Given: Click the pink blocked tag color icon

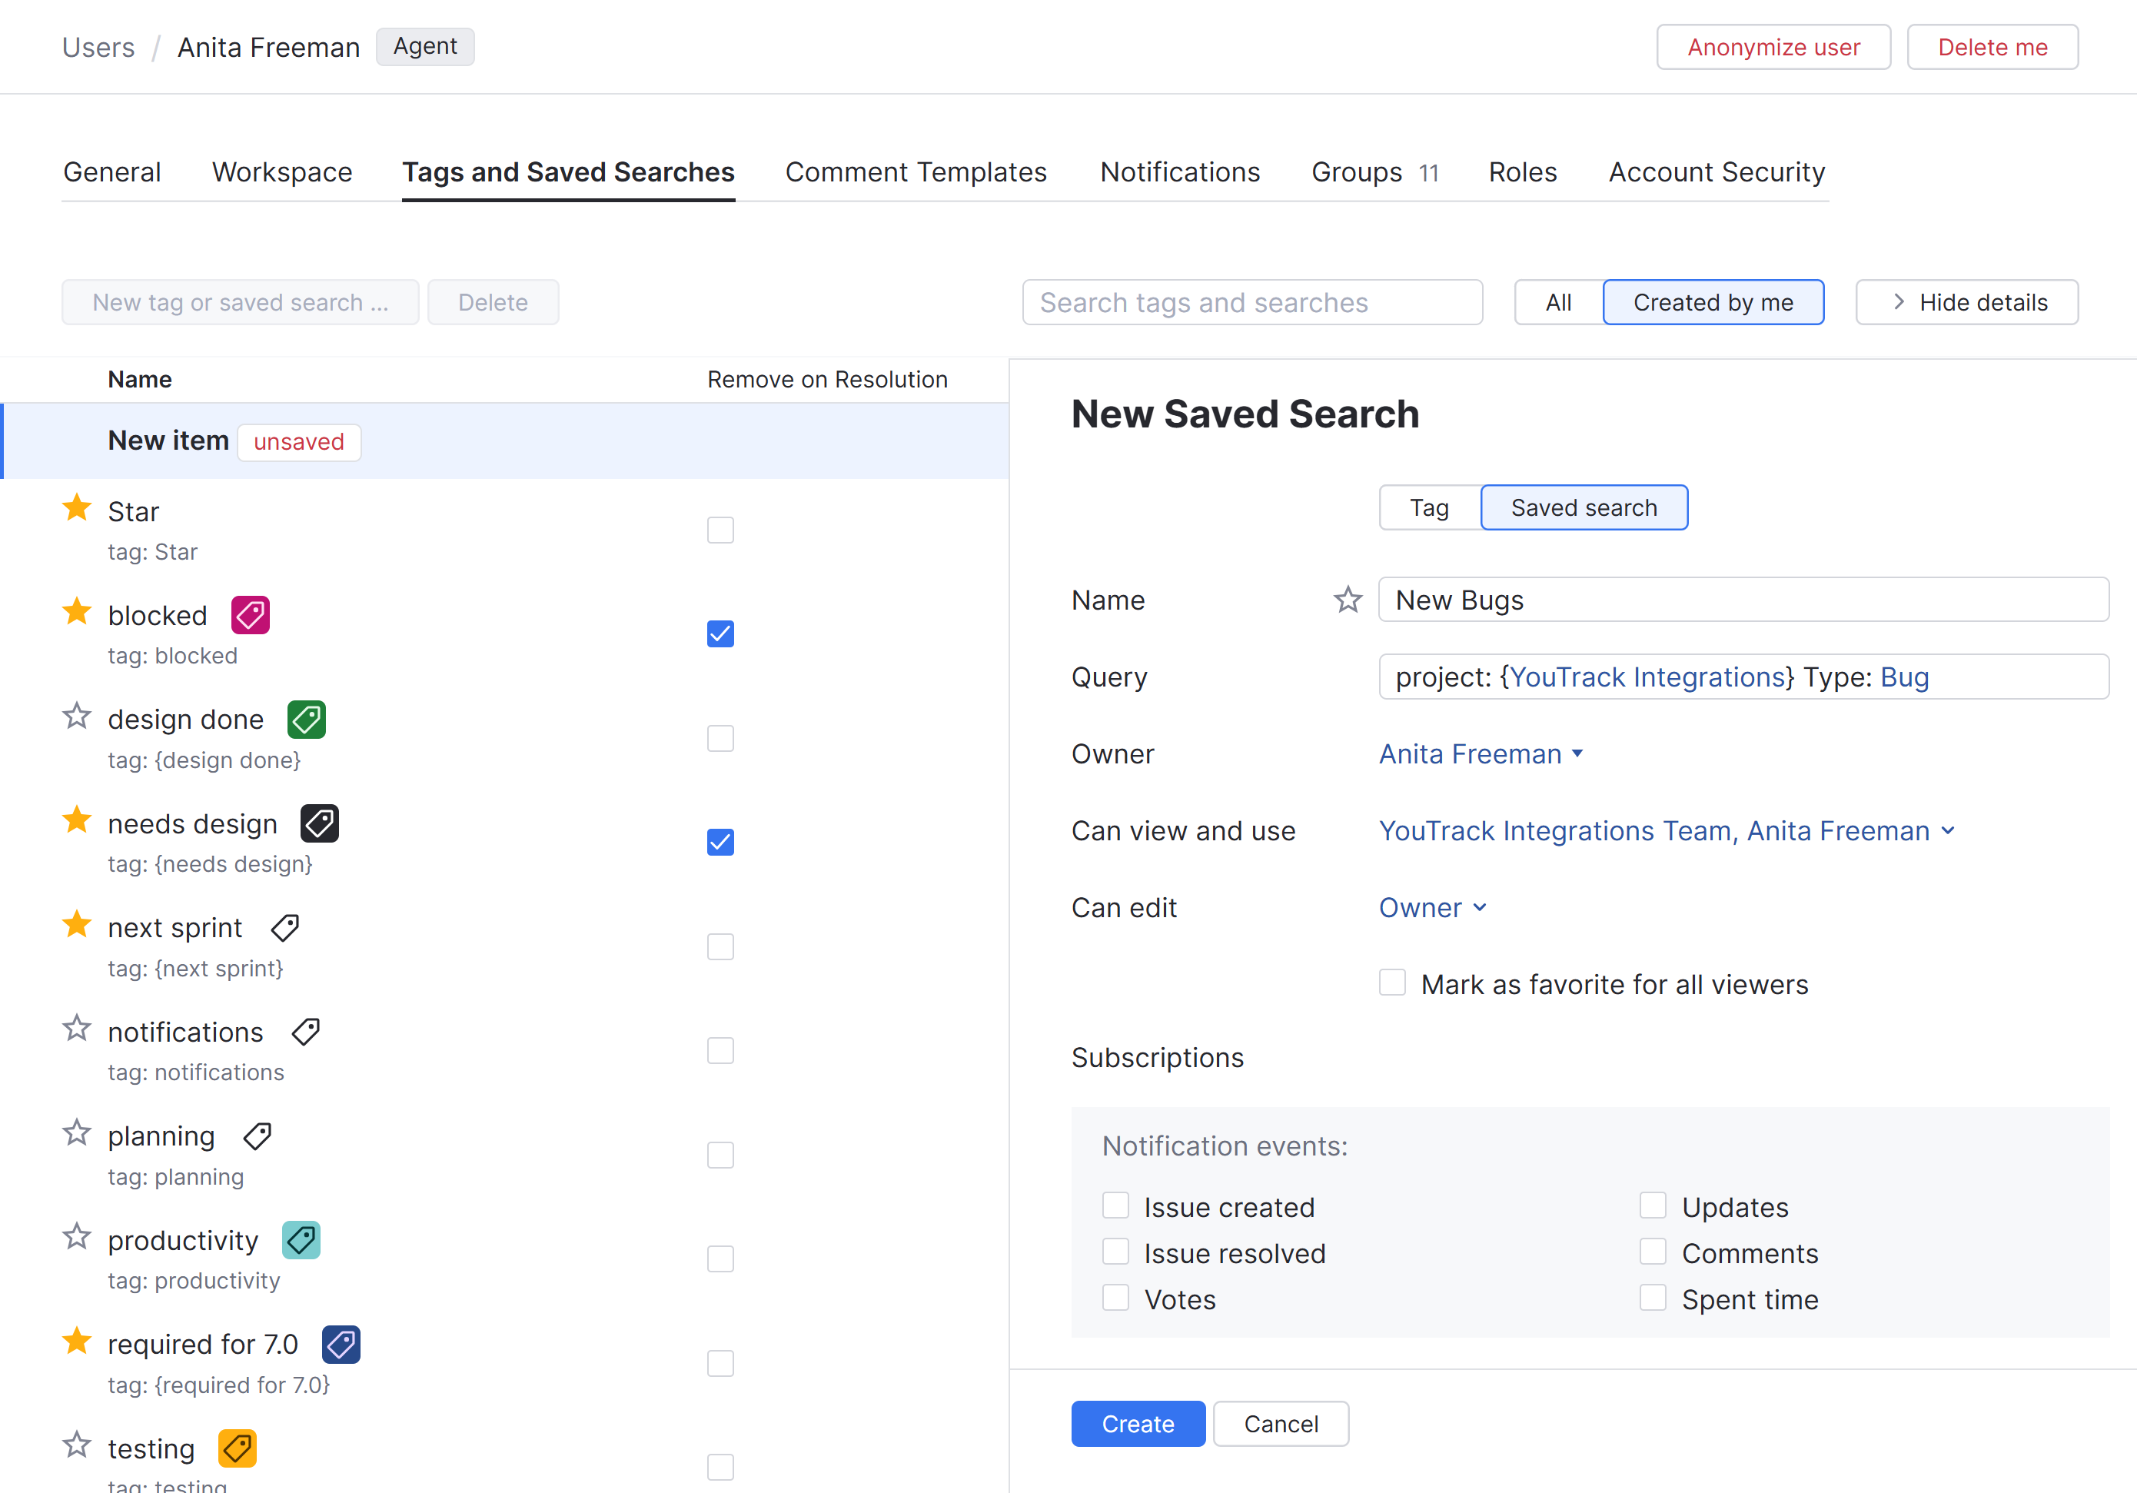Looking at the screenshot, I should [x=251, y=614].
